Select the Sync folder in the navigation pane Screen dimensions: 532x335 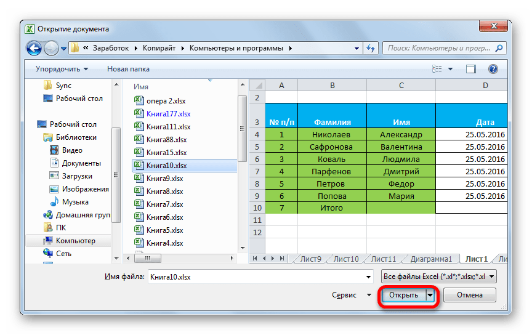point(57,86)
